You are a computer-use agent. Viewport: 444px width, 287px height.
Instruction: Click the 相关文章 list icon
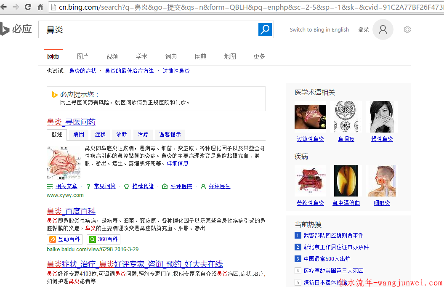(50, 186)
